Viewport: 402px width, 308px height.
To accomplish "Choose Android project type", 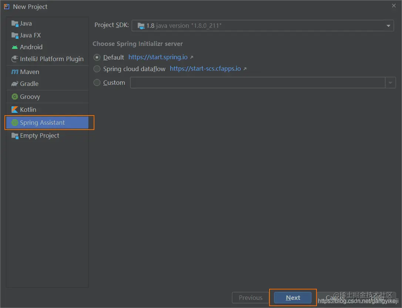I will click(x=47, y=47).
